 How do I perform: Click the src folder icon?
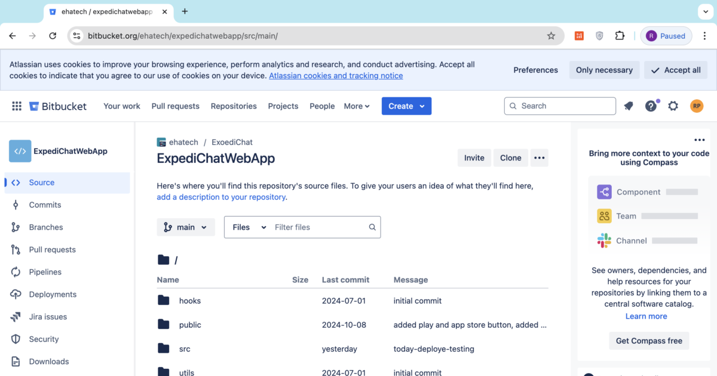point(164,349)
